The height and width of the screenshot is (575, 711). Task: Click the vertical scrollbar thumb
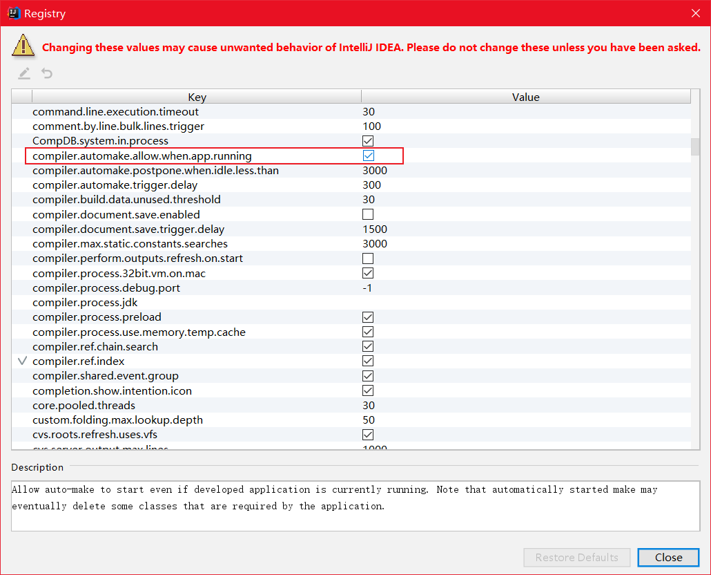click(x=695, y=147)
